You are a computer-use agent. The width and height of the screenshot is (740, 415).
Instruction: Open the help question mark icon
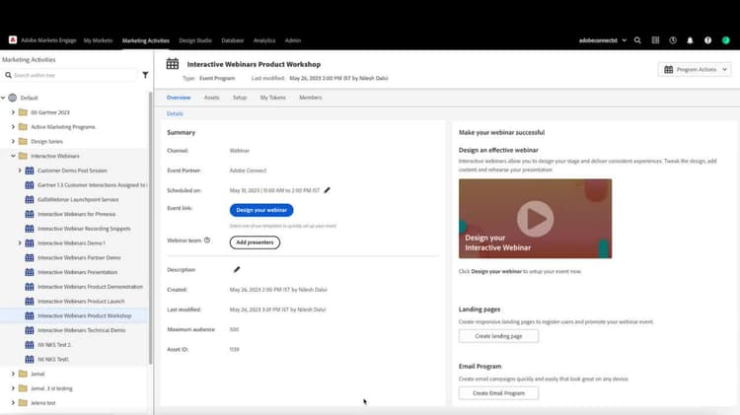click(x=707, y=40)
